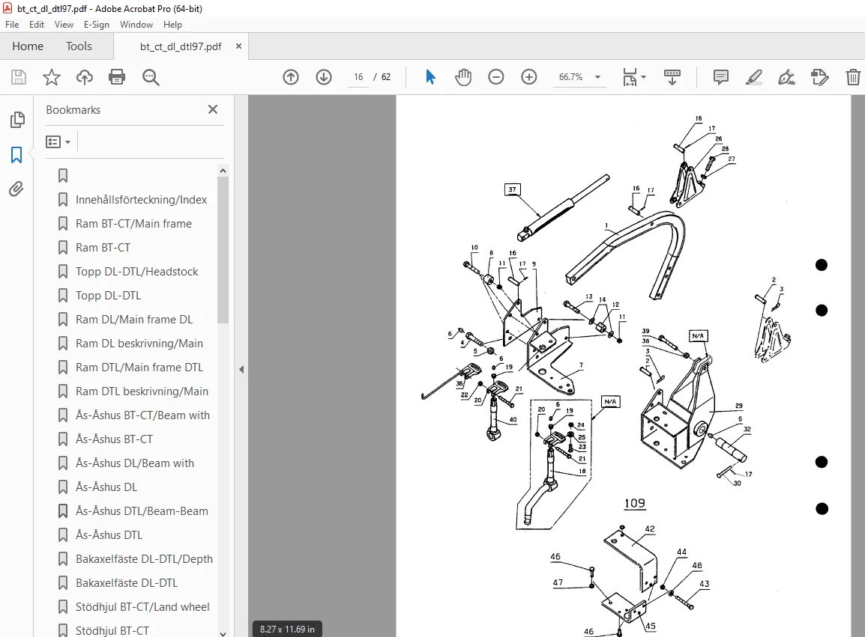Click the trash delete icon

coord(853,77)
